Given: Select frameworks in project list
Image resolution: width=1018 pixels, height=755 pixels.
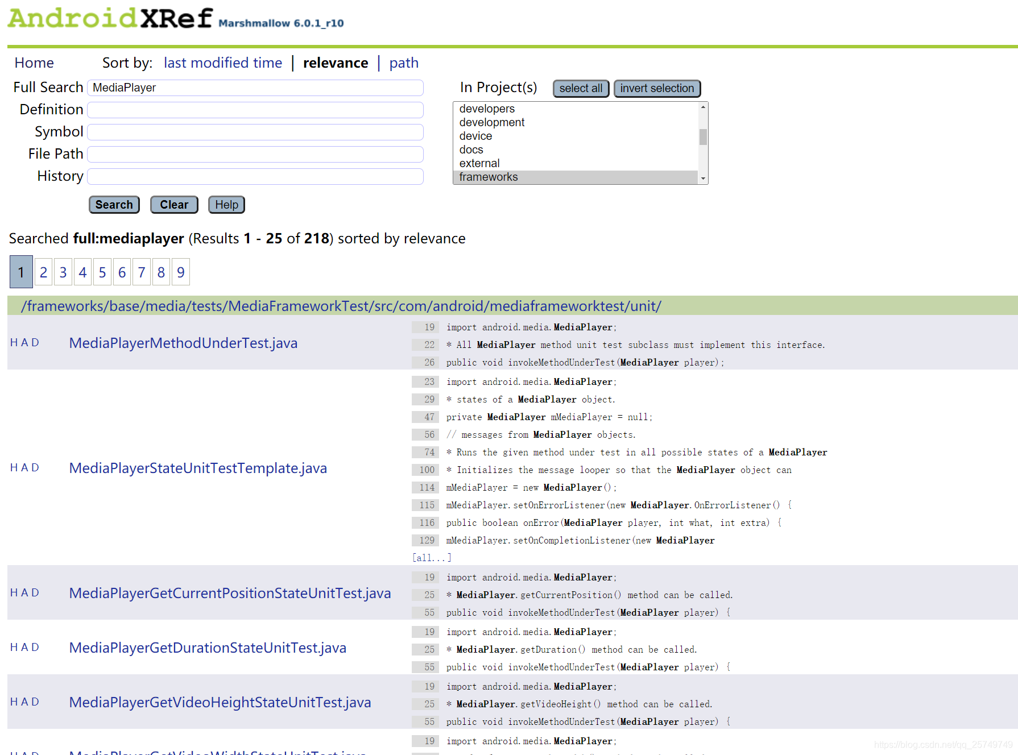Looking at the screenshot, I should pyautogui.click(x=576, y=177).
